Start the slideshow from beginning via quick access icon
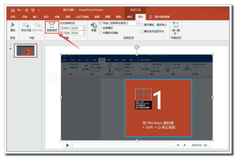Screen dimensions: 236x158 click(33, 10)
